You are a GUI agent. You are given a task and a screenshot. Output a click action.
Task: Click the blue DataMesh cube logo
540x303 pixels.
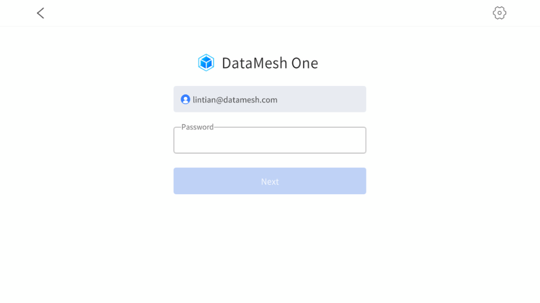206,63
